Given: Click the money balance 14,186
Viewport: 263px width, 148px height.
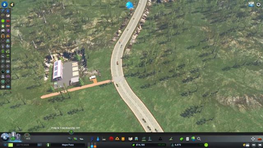Looking at the screenshot, I should (140, 145).
